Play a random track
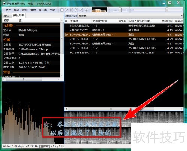187x151 pixels. pyautogui.click(x=86, y=10)
